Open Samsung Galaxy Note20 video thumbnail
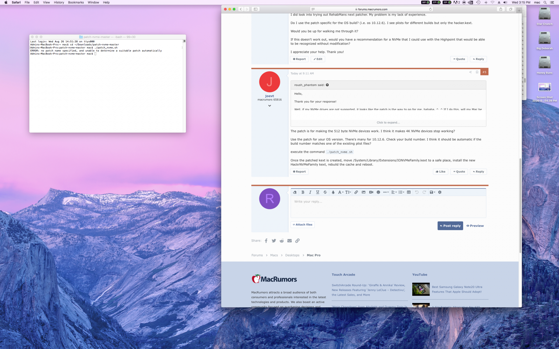The image size is (559, 349). (x=421, y=289)
